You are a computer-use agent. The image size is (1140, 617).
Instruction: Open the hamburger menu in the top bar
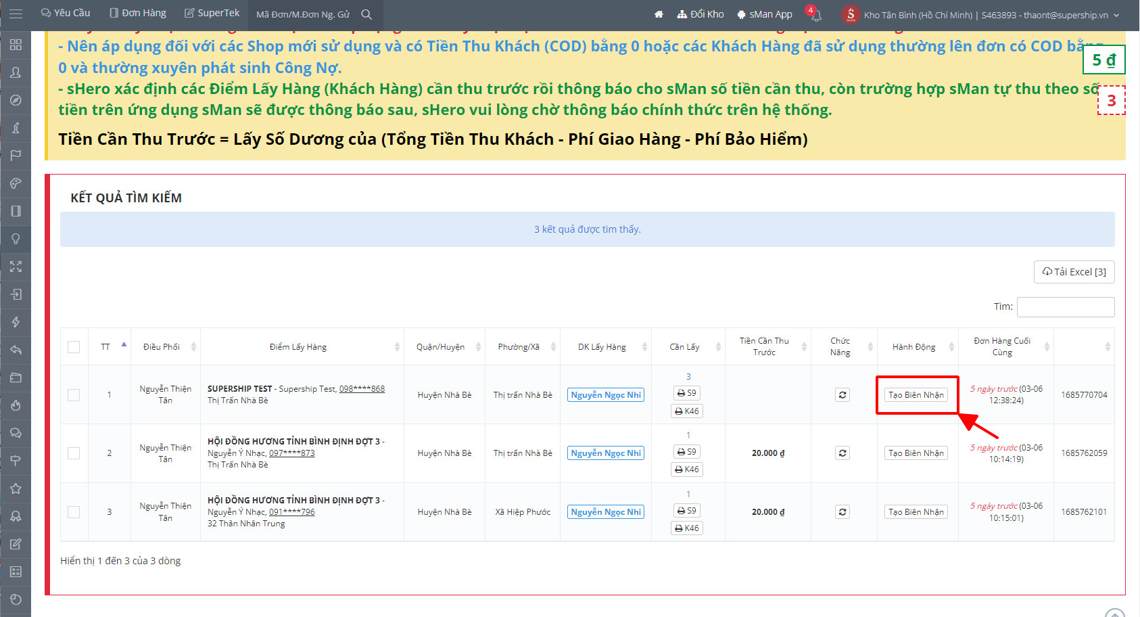(16, 14)
